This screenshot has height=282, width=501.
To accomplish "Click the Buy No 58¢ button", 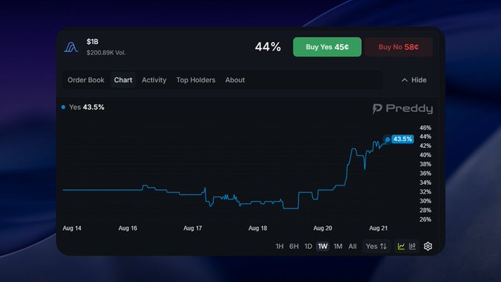I will tap(399, 47).
